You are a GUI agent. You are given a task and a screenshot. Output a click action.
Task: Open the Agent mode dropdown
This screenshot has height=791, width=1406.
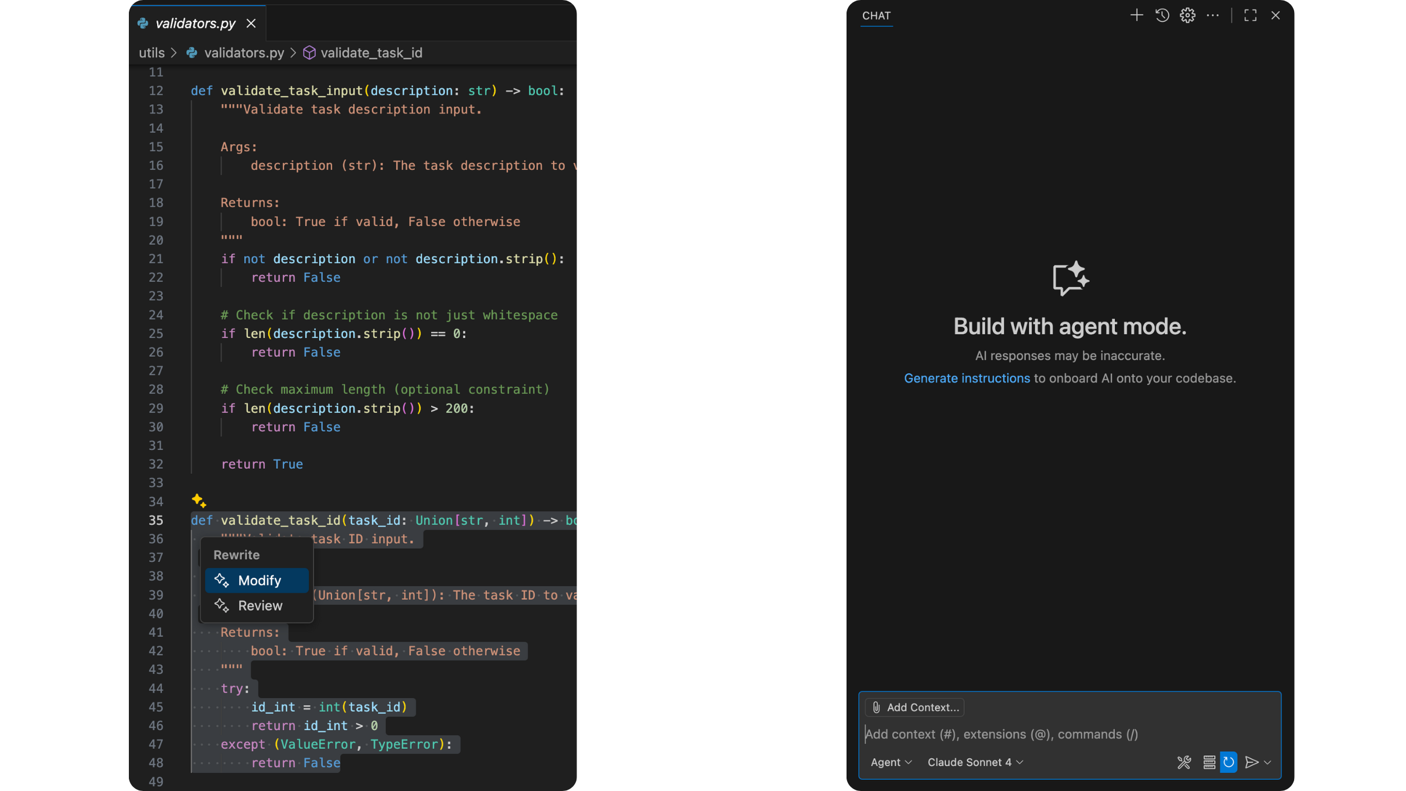coord(890,762)
